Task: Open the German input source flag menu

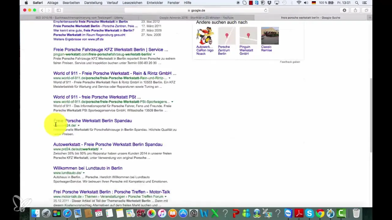Action: click(x=314, y=3)
